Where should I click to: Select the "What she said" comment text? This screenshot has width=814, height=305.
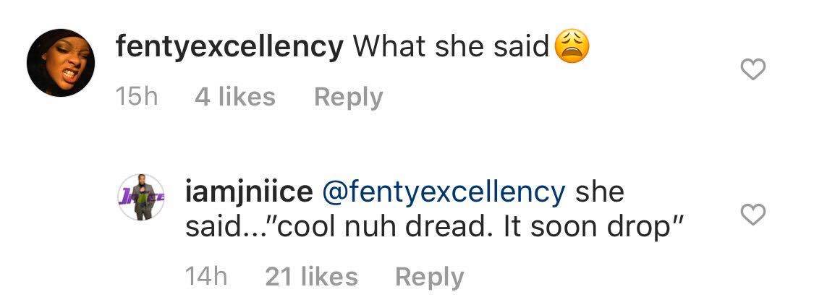point(451,48)
